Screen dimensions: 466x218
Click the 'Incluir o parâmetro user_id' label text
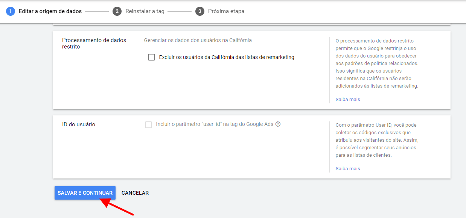click(x=215, y=124)
